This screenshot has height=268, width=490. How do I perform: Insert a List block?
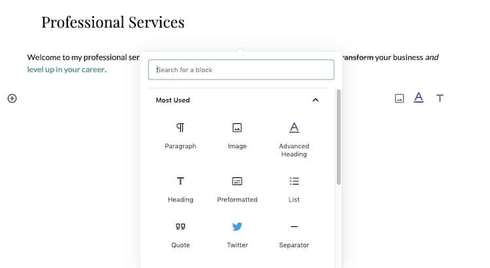point(294,190)
